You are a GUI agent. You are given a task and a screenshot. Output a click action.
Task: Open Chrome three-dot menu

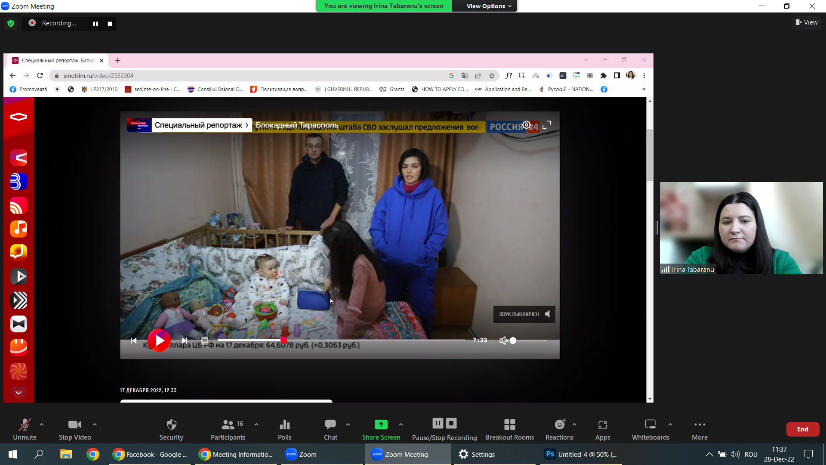[x=644, y=76]
